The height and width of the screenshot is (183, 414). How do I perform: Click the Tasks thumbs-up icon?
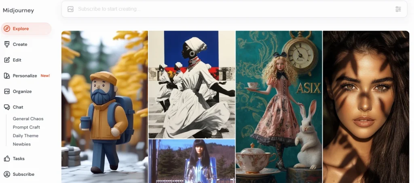[x=7, y=158]
